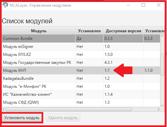Viewport: 167px width, 127px height.
Task: Select the Модуль СФД (QIWI) row
Action: click(x=81, y=102)
